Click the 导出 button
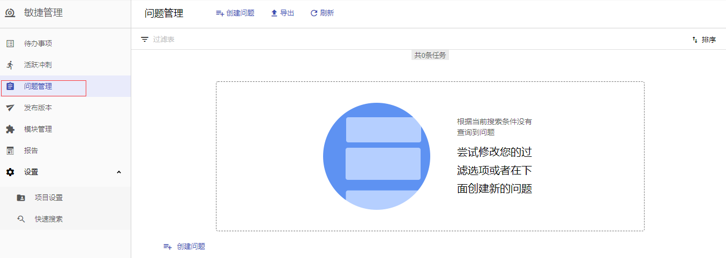This screenshot has height=258, width=726. [282, 13]
